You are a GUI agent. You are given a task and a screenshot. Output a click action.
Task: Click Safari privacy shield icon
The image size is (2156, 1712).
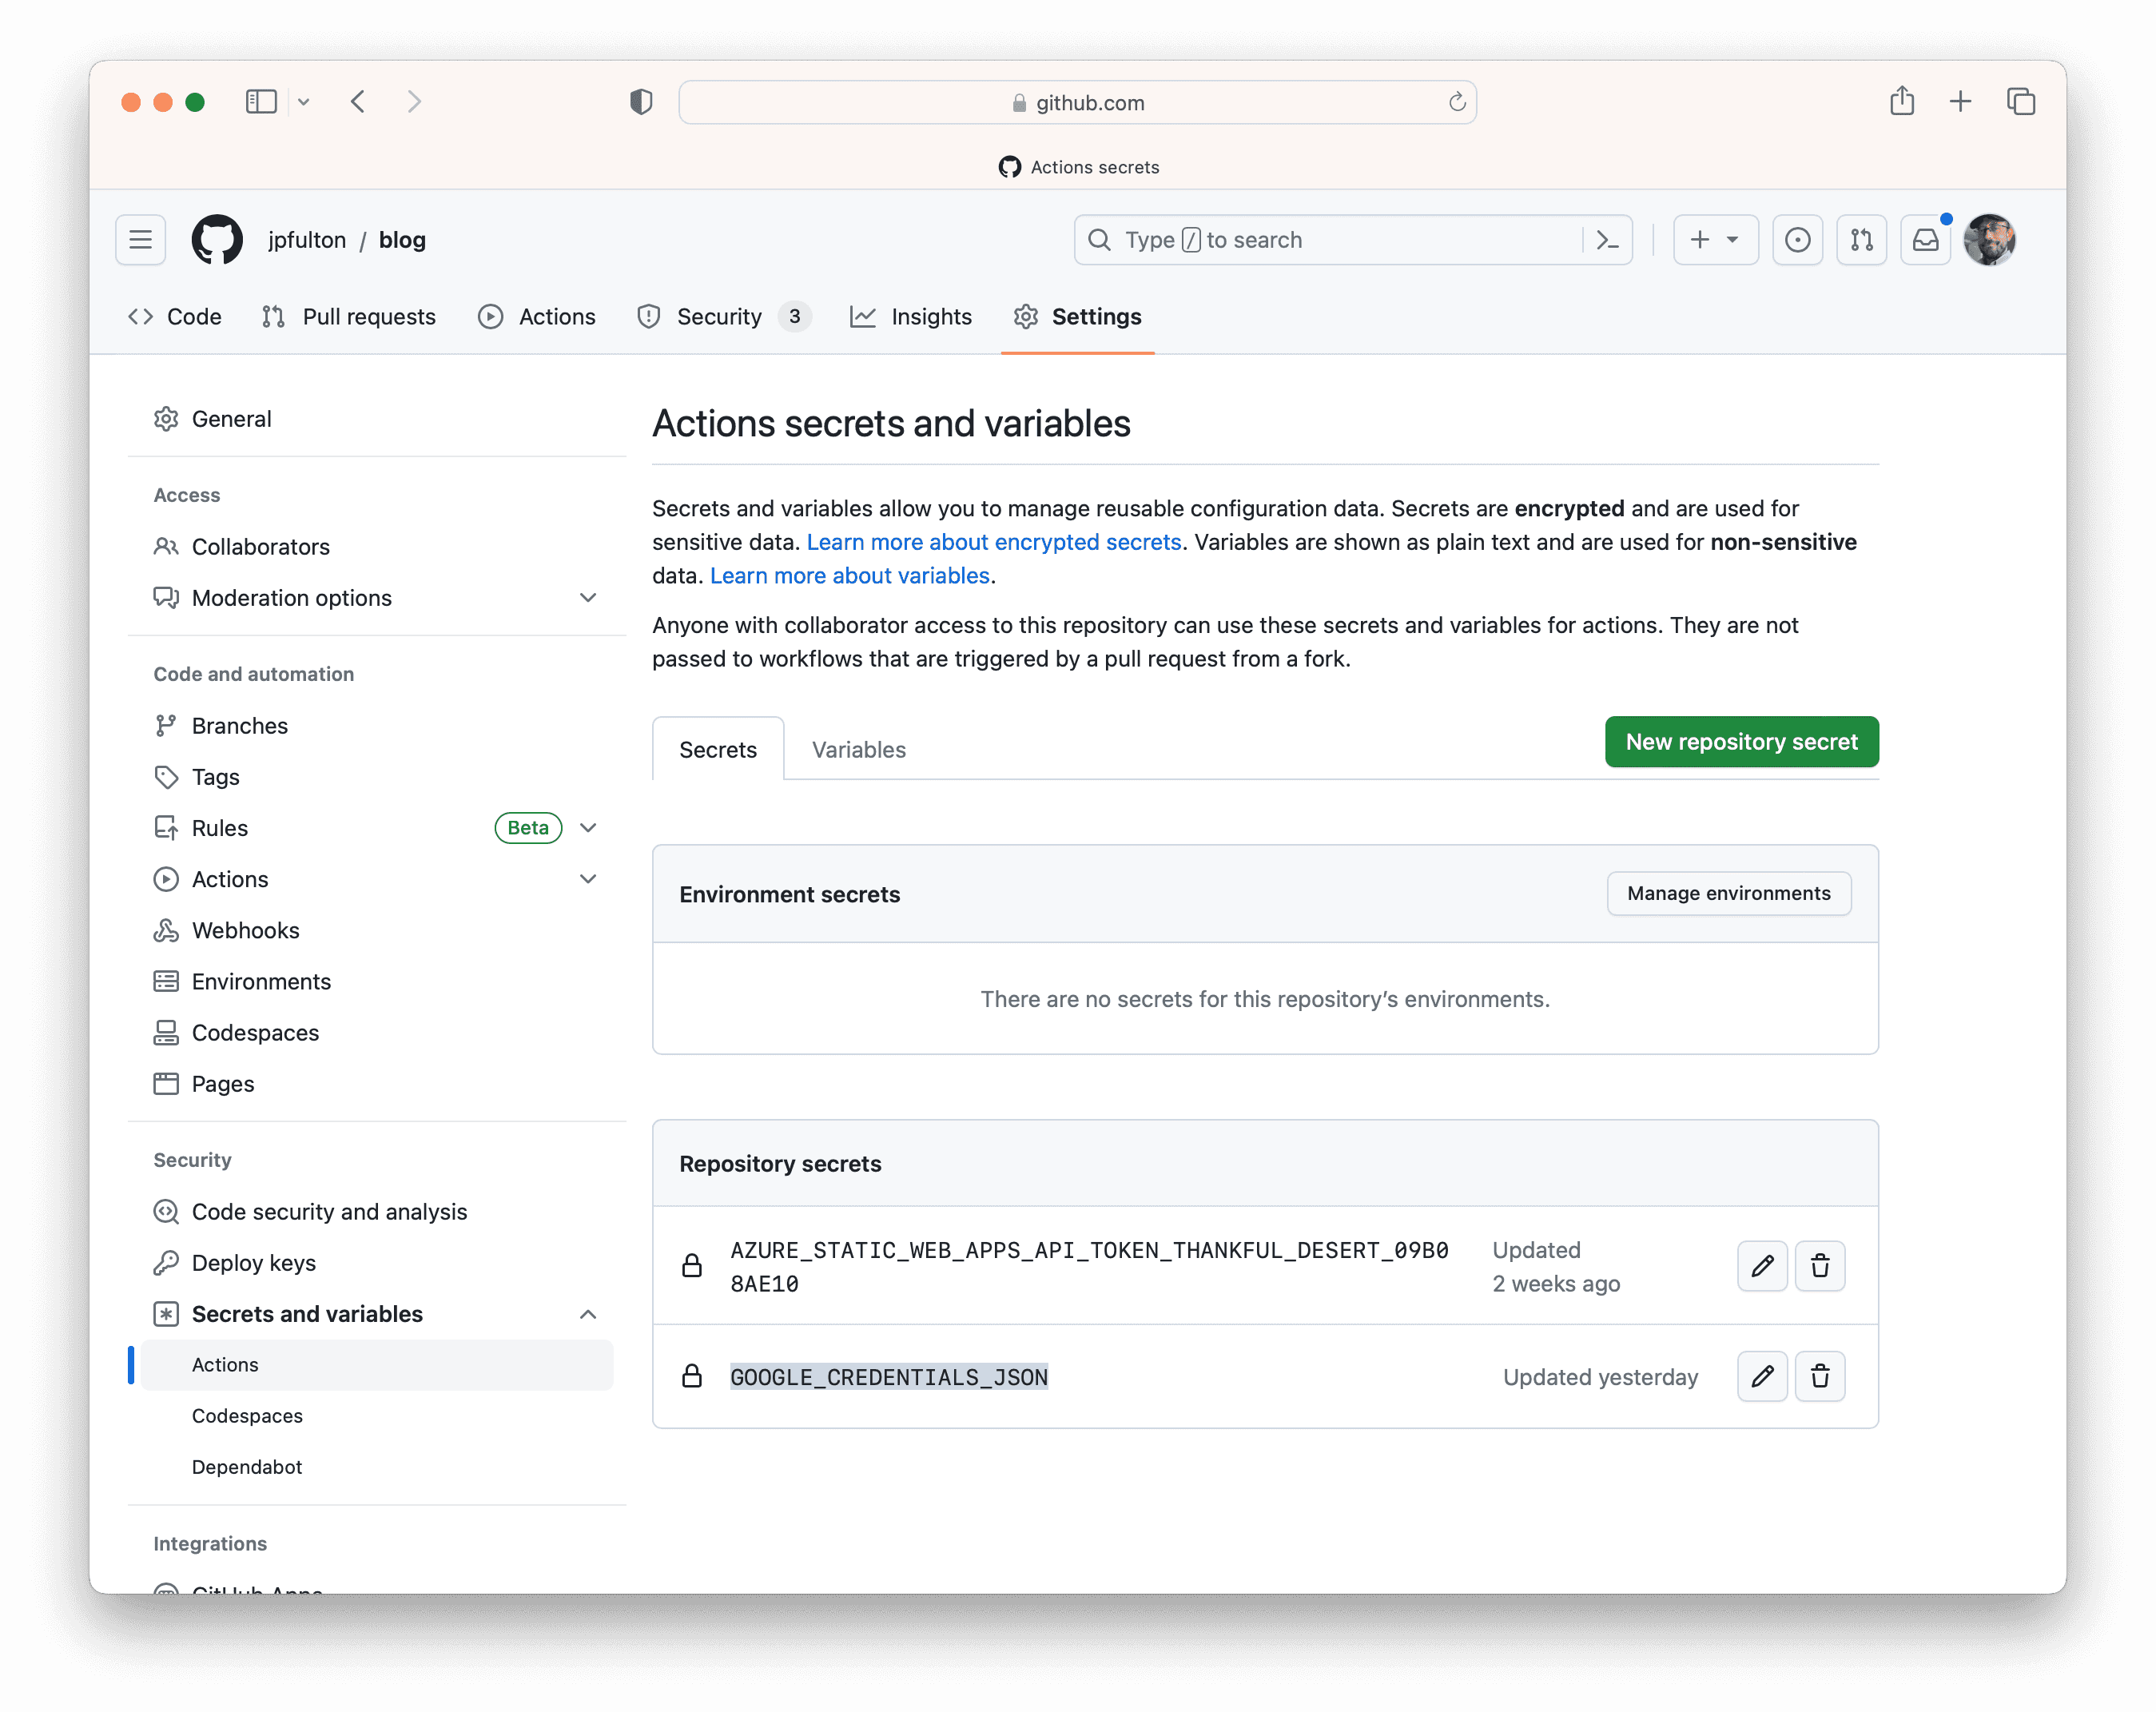click(641, 102)
